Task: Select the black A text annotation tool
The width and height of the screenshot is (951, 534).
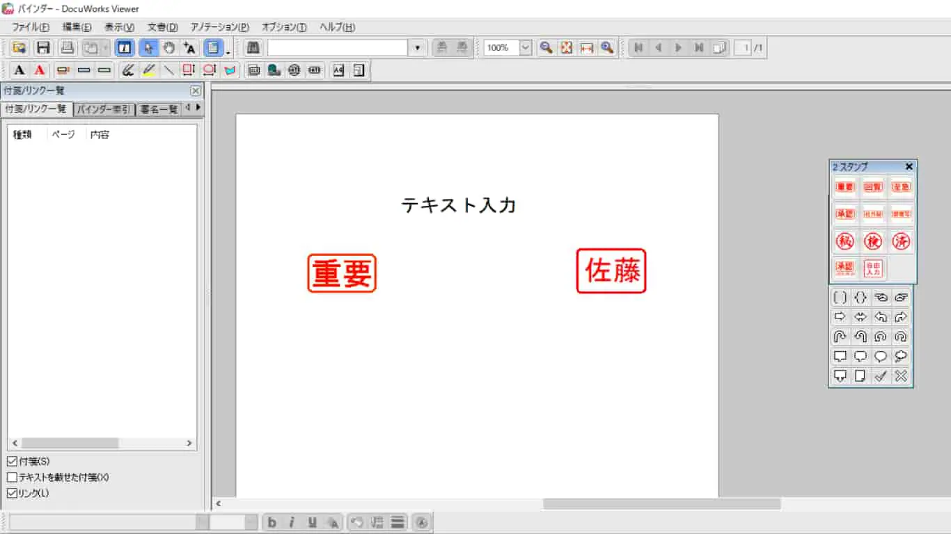Action: tap(19, 70)
